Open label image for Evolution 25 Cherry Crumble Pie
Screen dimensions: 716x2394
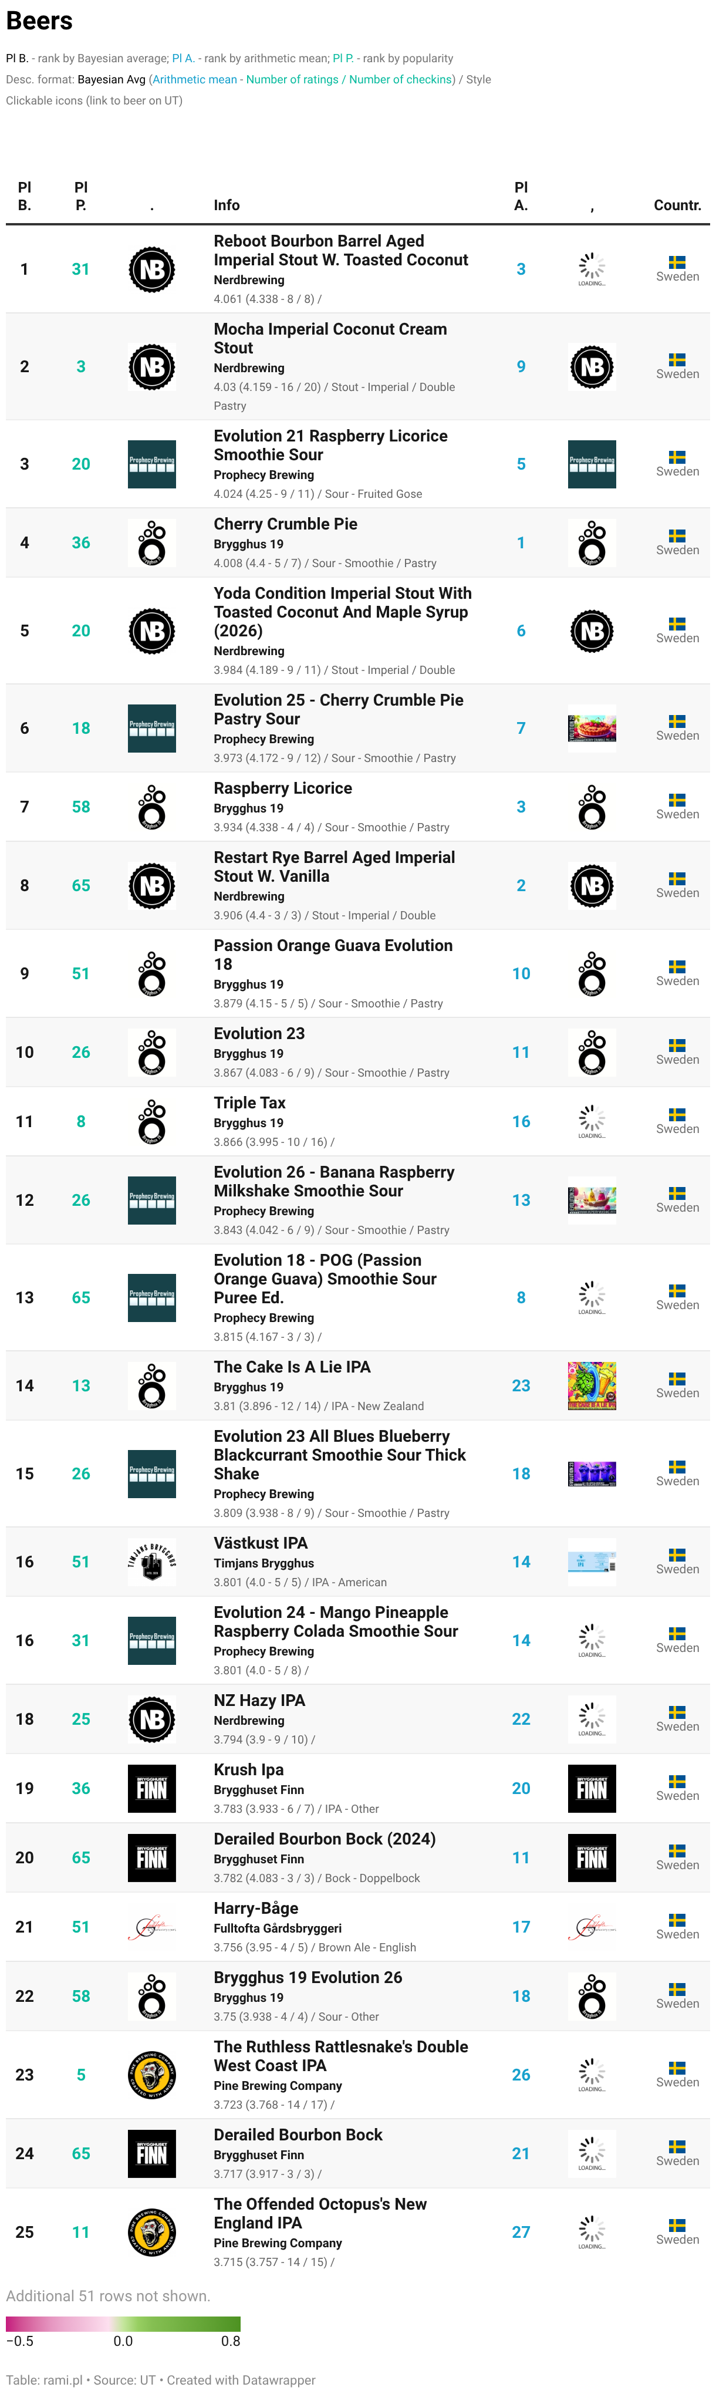tap(592, 728)
